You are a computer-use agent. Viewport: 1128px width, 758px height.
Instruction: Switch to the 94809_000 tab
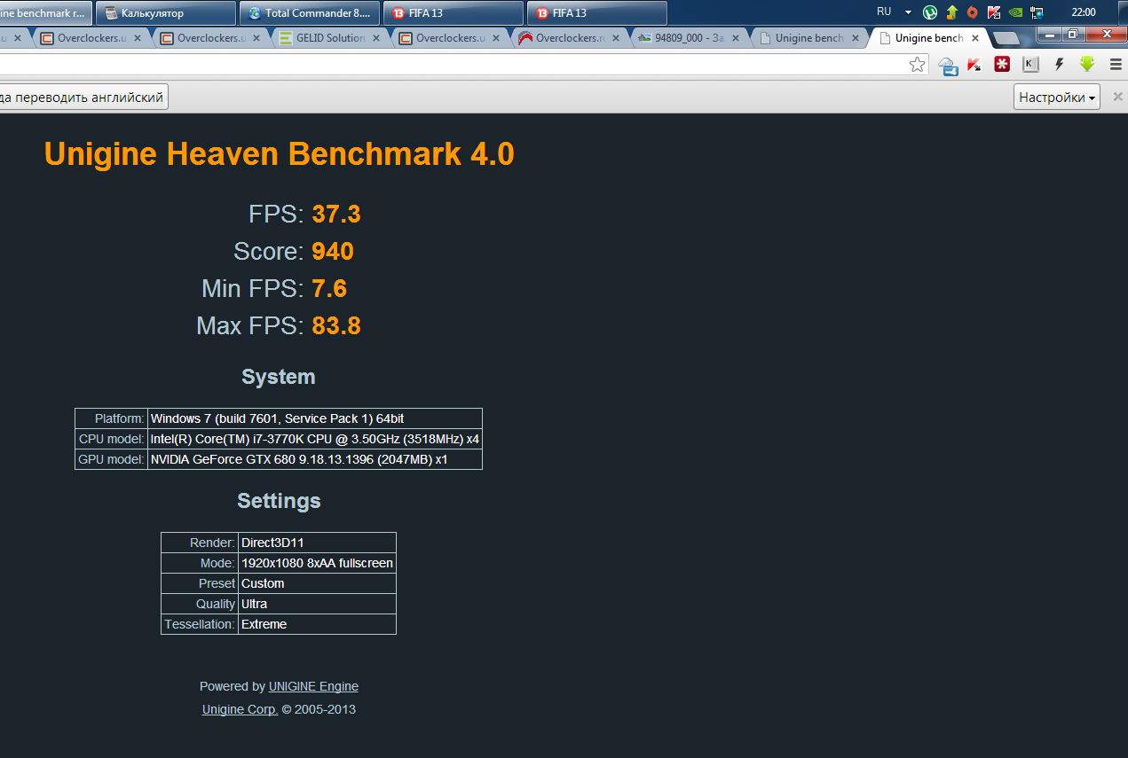click(690, 38)
